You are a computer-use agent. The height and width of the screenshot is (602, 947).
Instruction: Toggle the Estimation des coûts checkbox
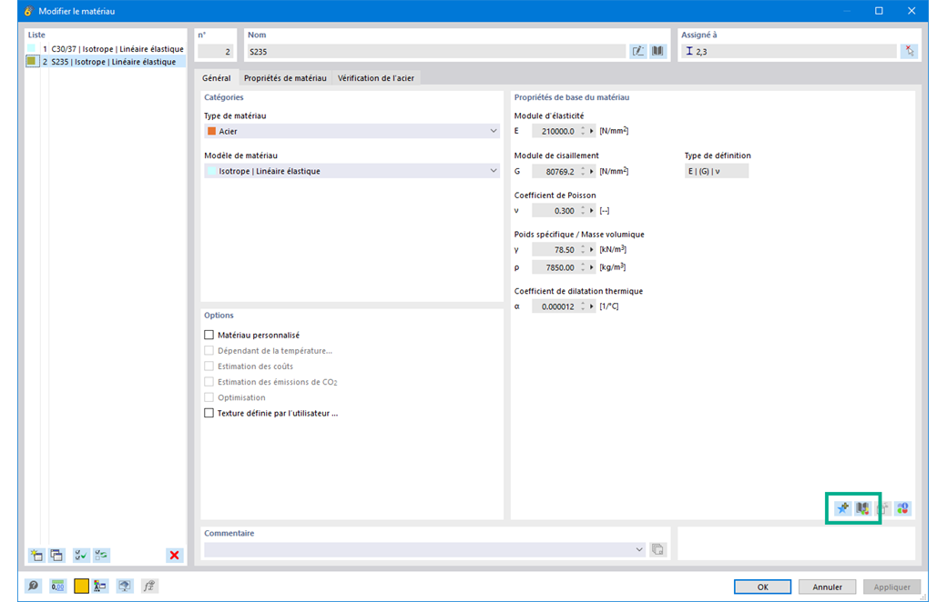coord(209,366)
